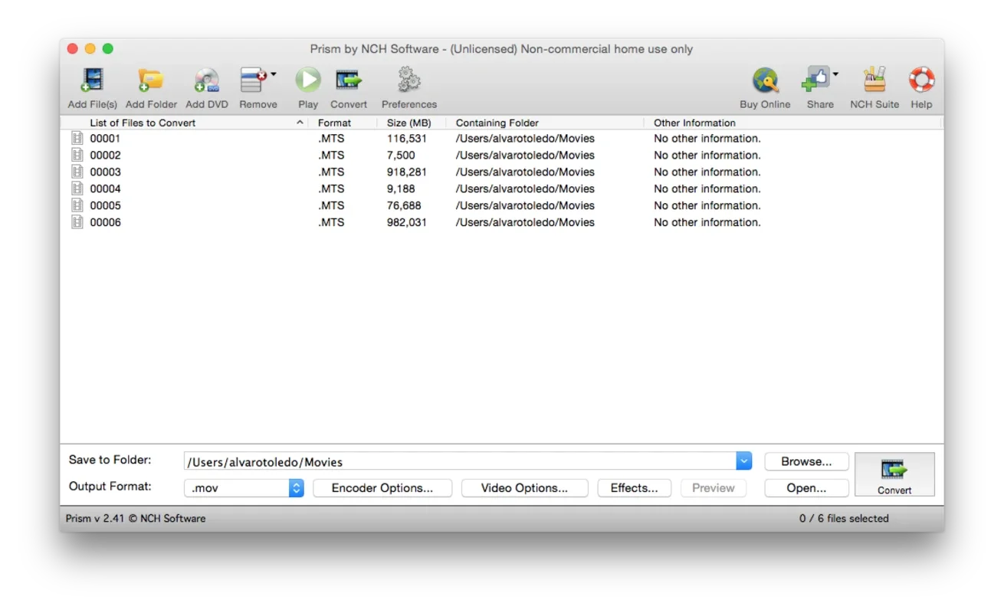Image resolution: width=1004 pixels, height=613 pixels.
Task: Click file icon beside 00005
Action: click(77, 206)
